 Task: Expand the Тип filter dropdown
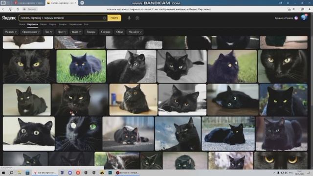(x=48, y=32)
